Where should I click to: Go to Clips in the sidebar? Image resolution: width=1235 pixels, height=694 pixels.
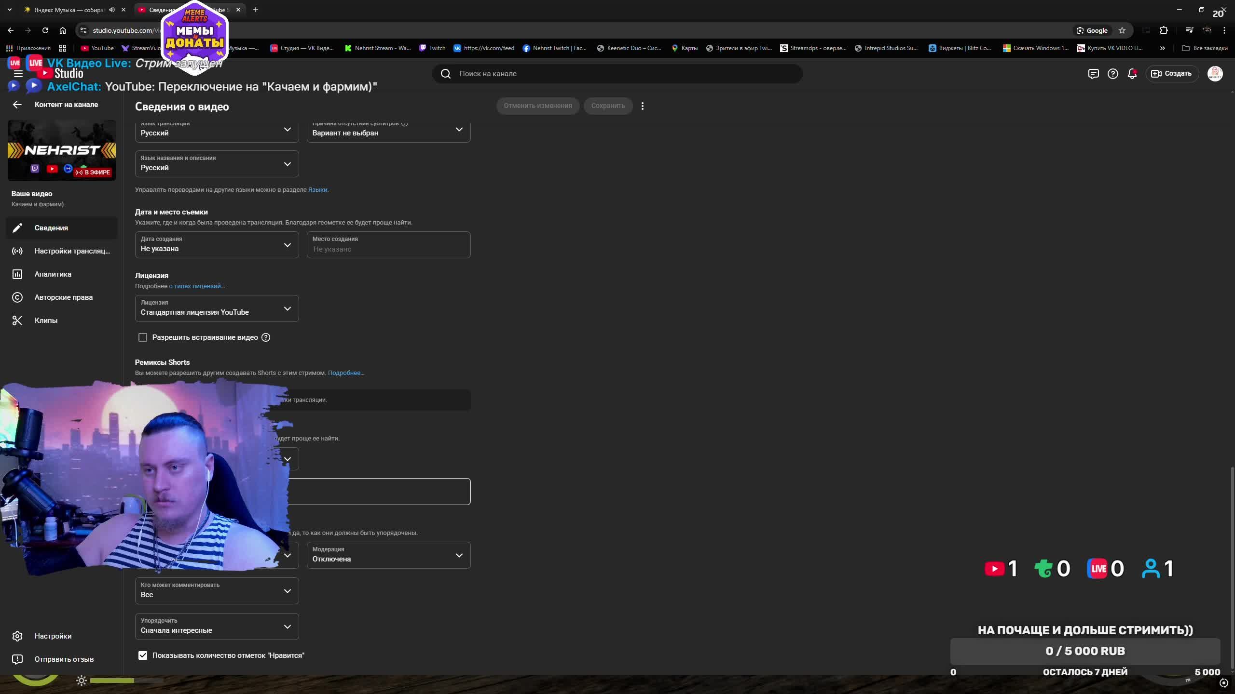click(46, 320)
